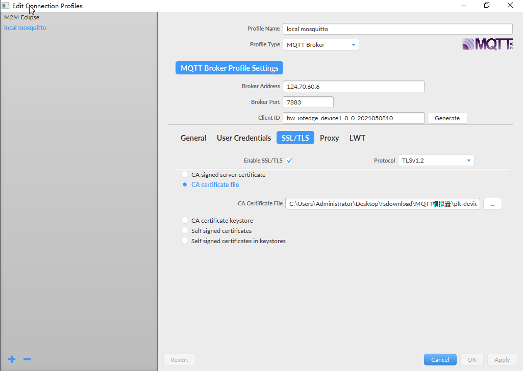Toggle the Enable SSL/TLS checkbox

[289, 161]
